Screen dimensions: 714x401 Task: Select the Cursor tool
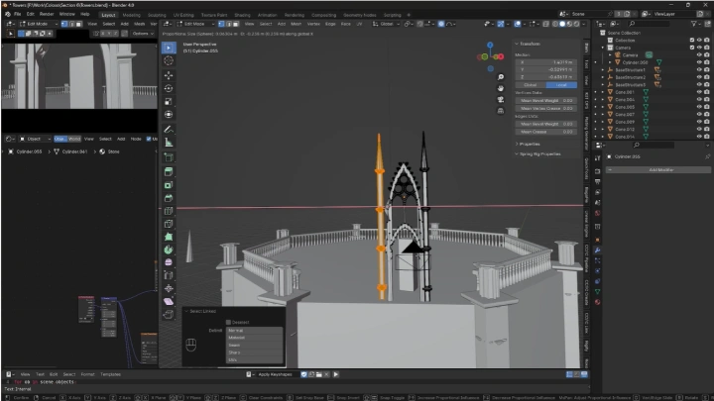pos(169,60)
